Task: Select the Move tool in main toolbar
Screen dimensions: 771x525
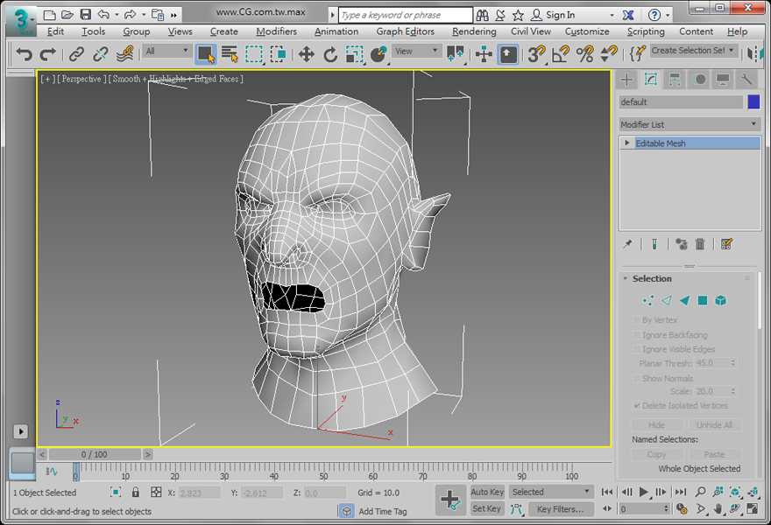Action: (306, 54)
